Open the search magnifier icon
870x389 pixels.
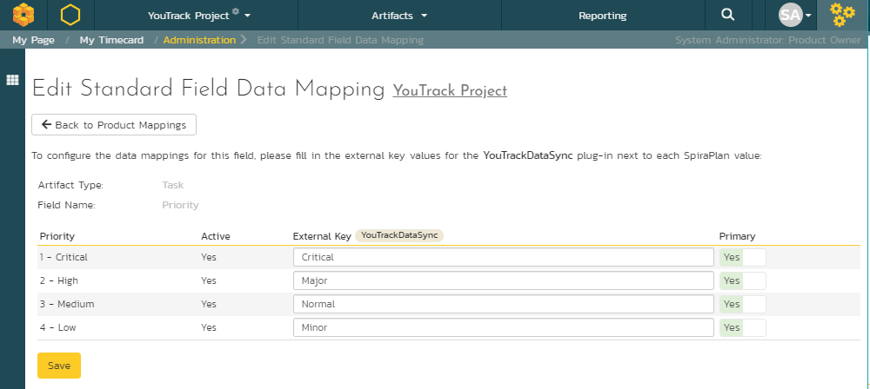pyautogui.click(x=728, y=15)
